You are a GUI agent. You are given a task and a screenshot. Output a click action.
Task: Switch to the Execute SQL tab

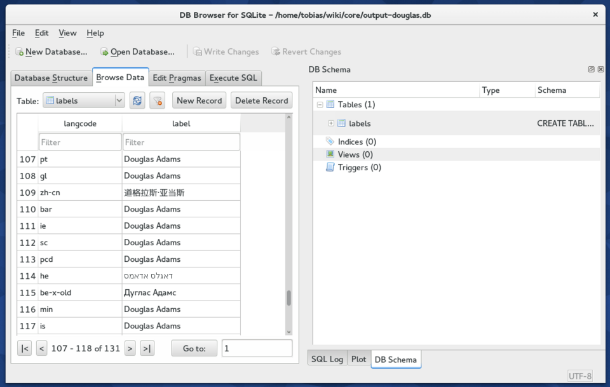point(233,78)
